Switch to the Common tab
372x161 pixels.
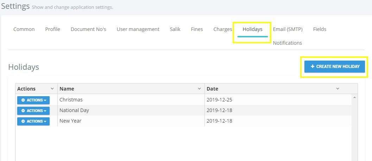[24, 29]
